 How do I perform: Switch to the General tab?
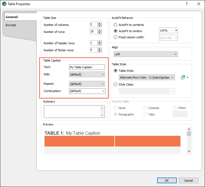(x=20, y=17)
